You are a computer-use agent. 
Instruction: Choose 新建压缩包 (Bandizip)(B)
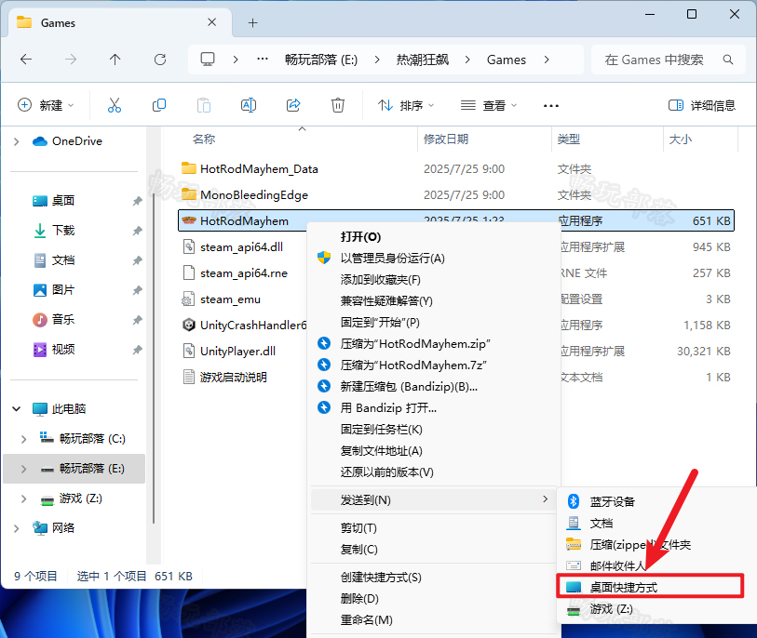[x=409, y=386]
